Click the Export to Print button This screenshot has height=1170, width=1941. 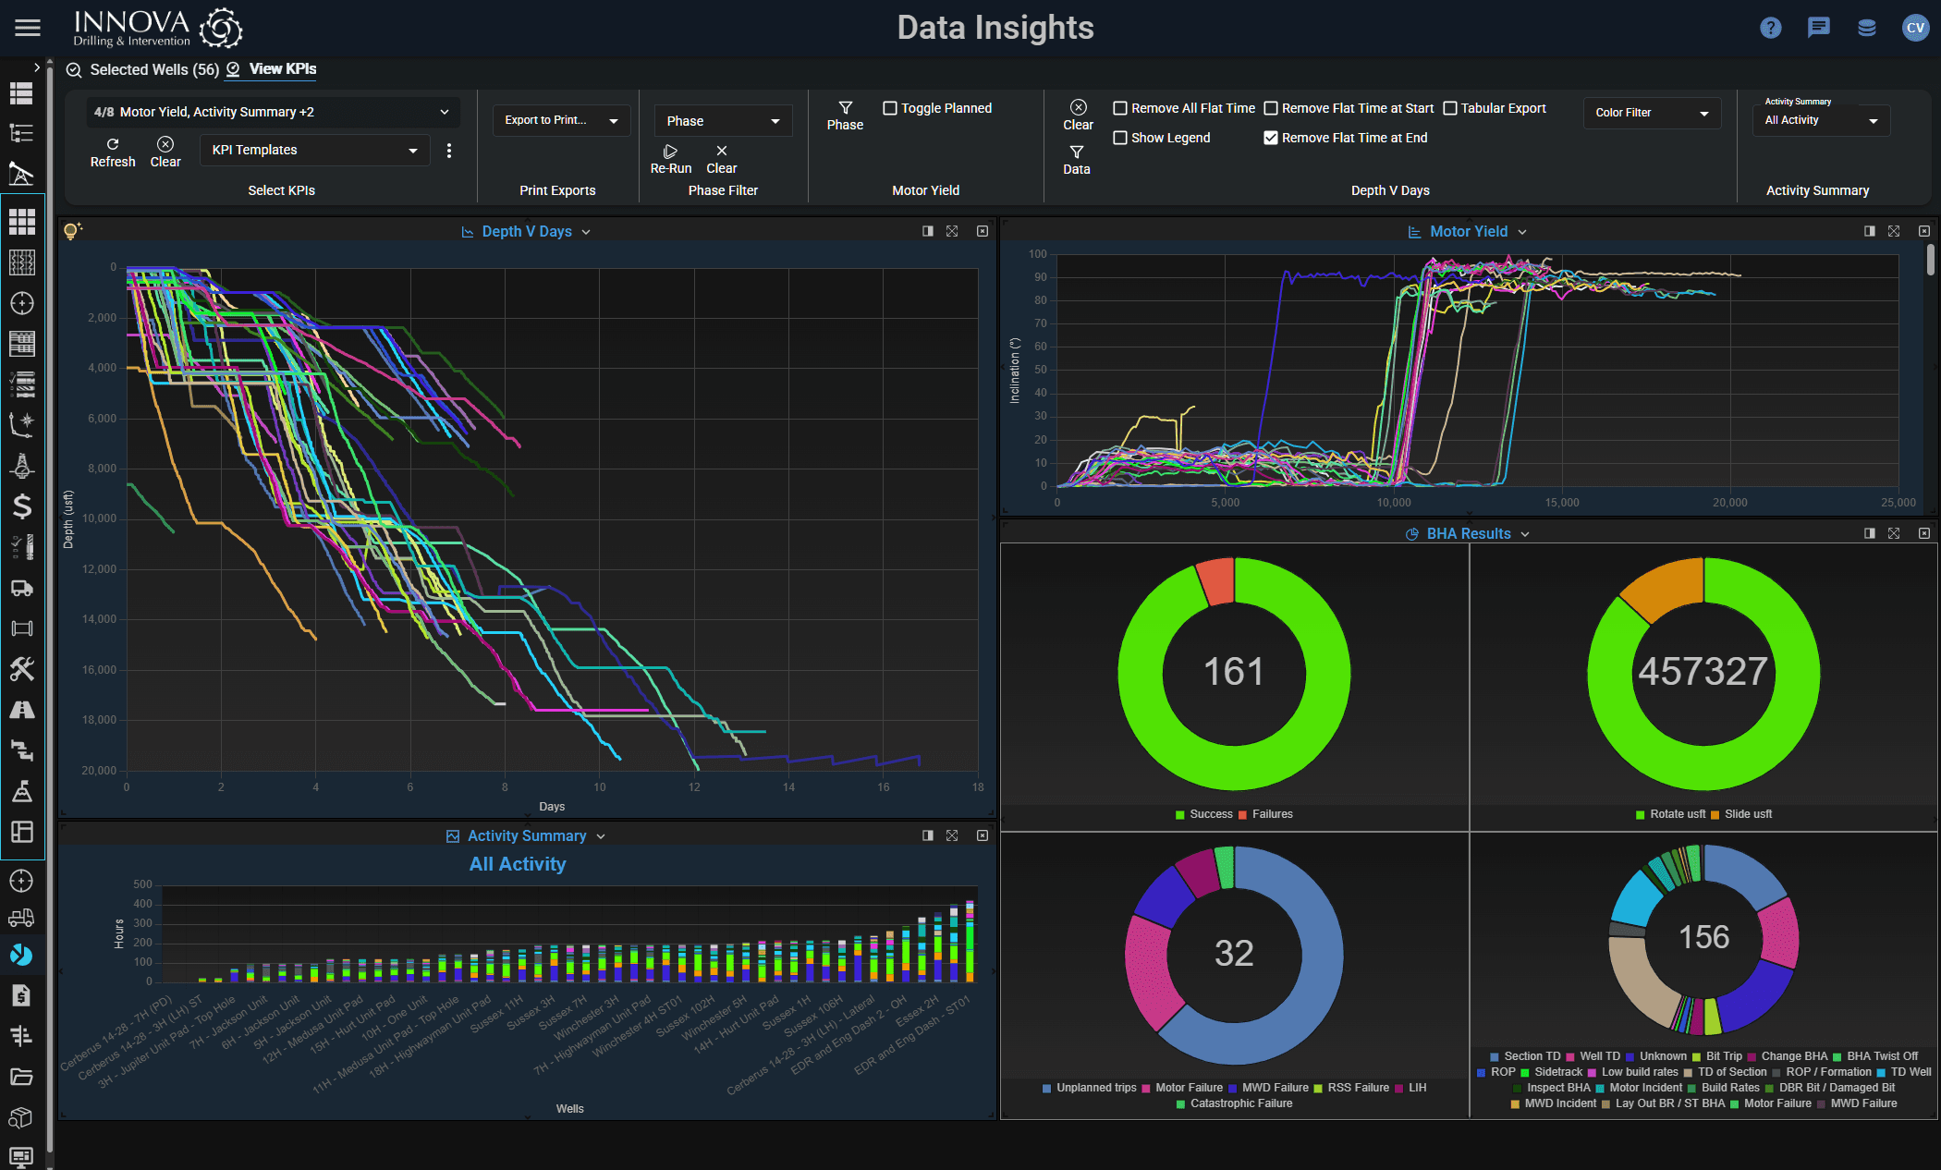[x=560, y=120]
